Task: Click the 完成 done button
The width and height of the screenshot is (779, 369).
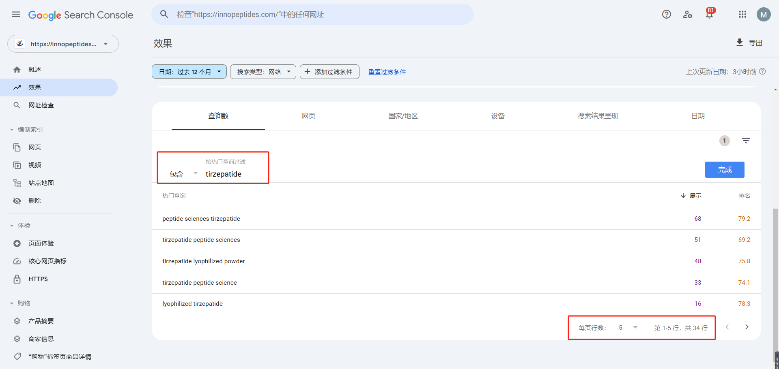Action: (725, 170)
